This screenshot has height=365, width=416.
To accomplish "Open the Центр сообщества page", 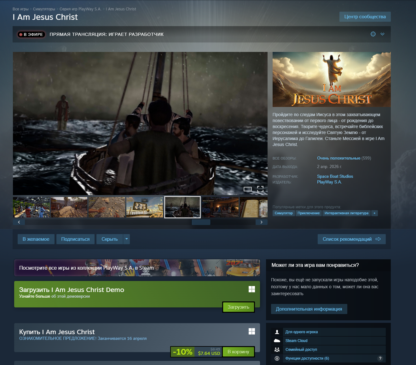I will pos(365,17).
